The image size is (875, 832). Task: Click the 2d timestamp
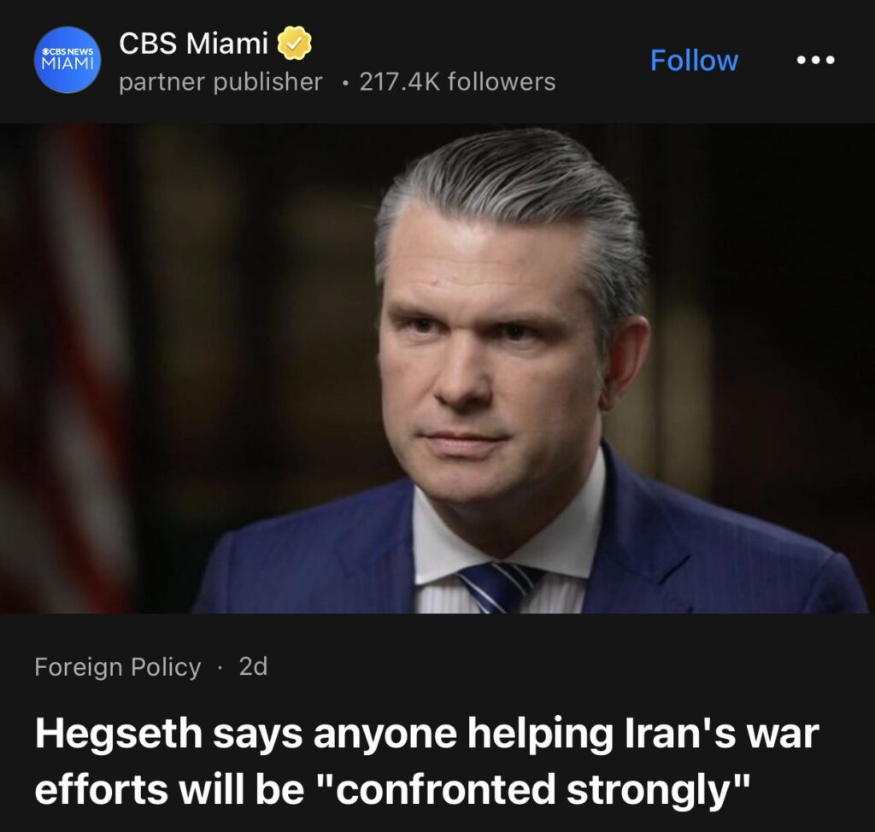pyautogui.click(x=253, y=666)
